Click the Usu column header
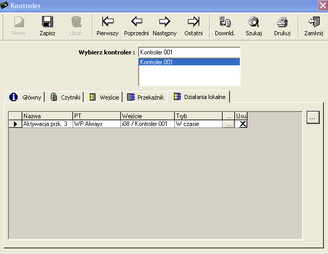Viewport: 328px width, 254px height. click(241, 116)
